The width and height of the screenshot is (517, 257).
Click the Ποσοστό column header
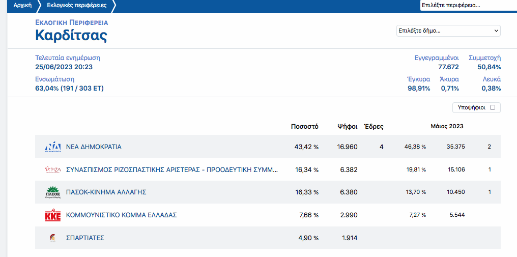[x=304, y=126]
